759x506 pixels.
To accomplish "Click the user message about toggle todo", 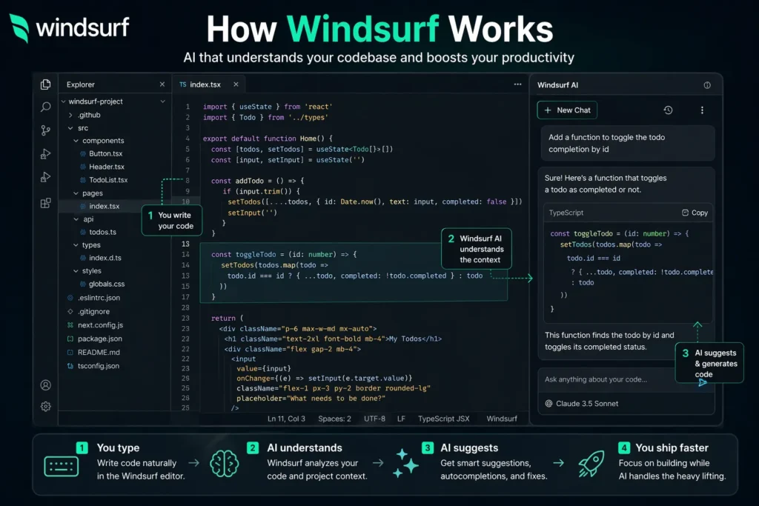I will coord(627,143).
